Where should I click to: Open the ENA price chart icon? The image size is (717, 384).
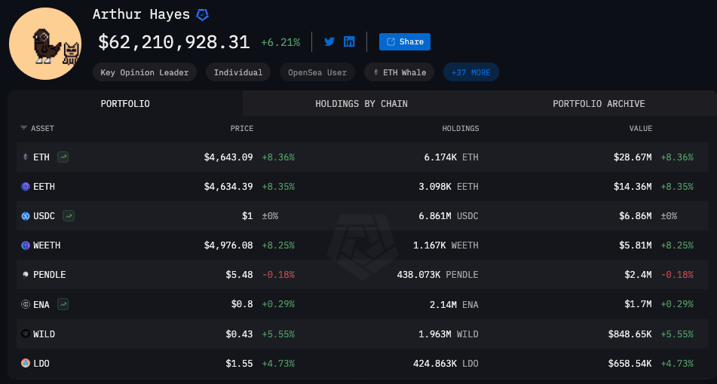pyautogui.click(x=63, y=304)
